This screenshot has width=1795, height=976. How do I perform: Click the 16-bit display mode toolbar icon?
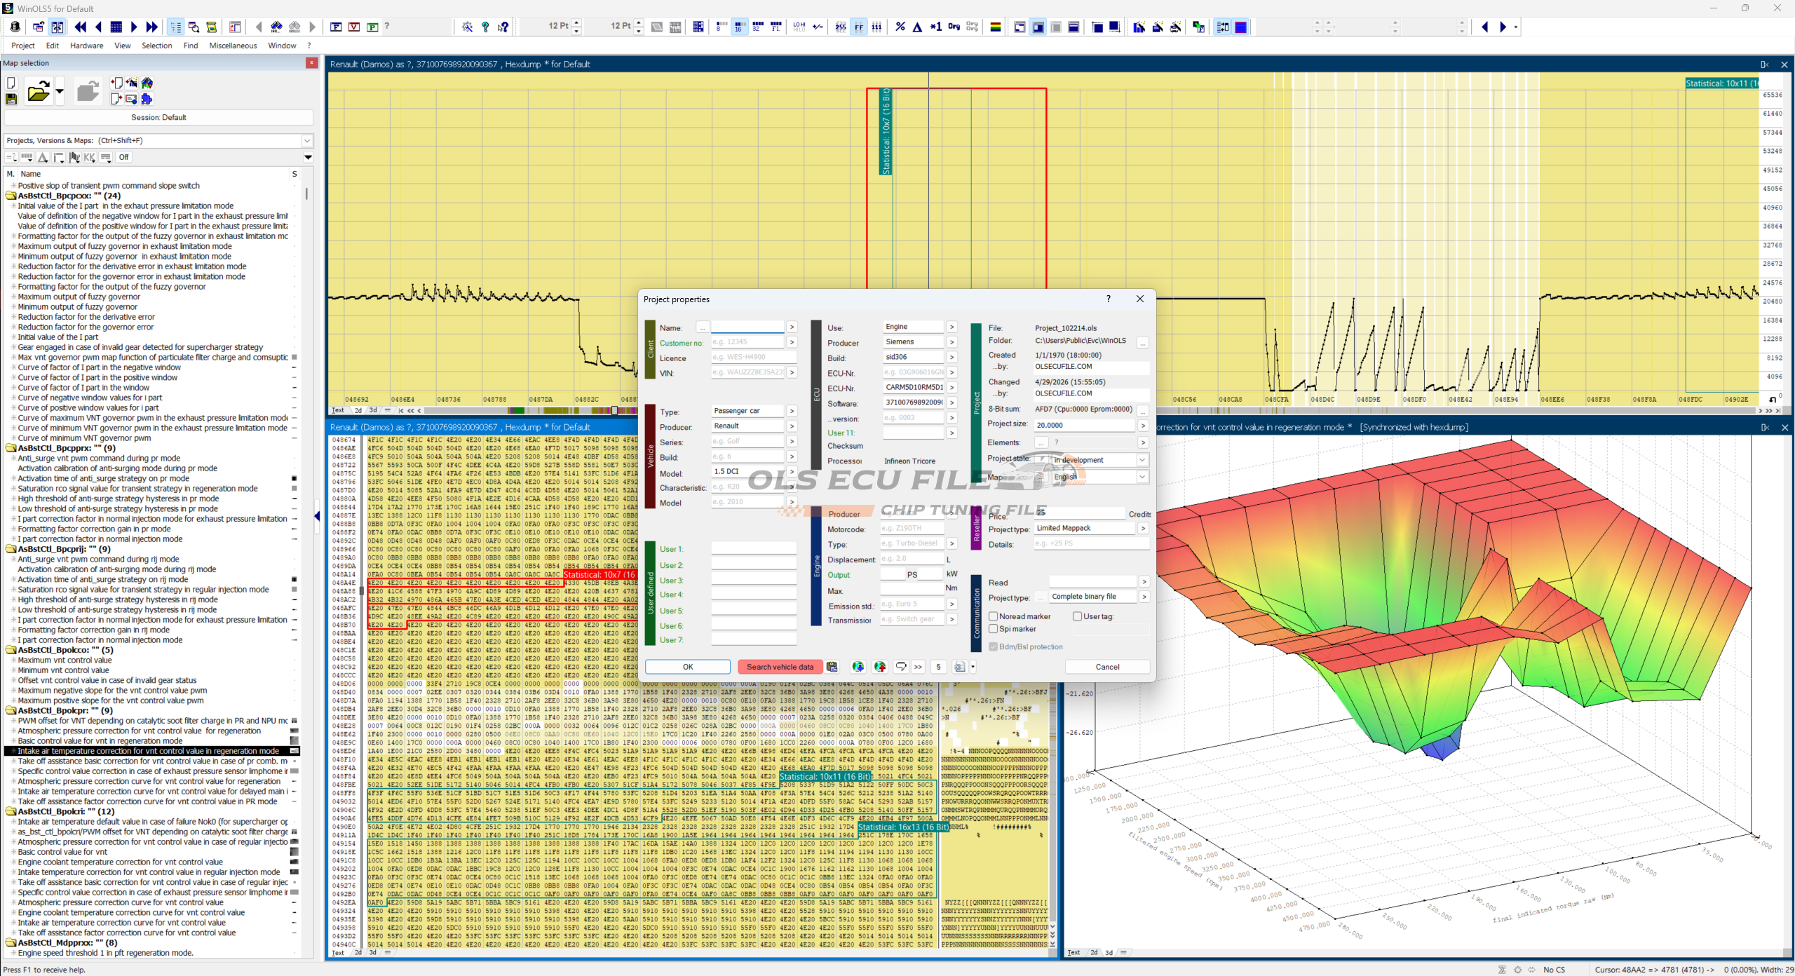click(x=739, y=27)
